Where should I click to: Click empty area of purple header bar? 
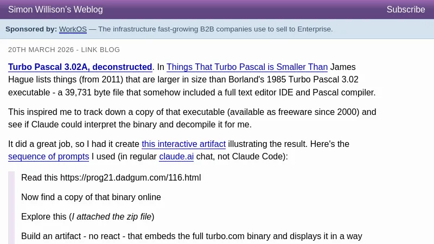point(244,10)
